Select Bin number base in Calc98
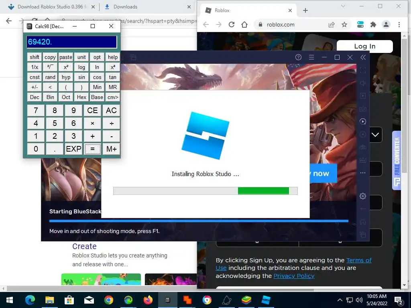 coord(50,97)
